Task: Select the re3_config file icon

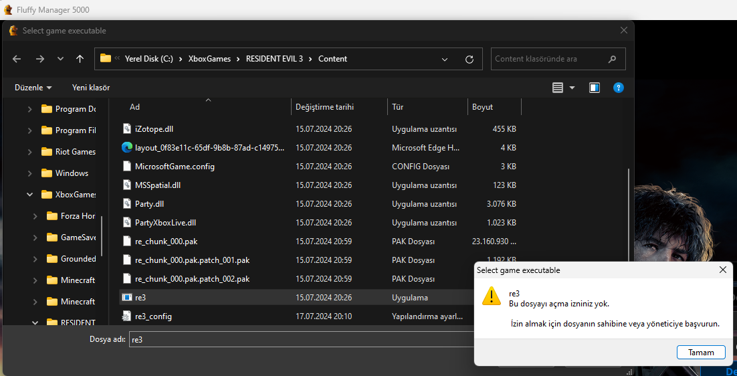Action: coord(126,316)
